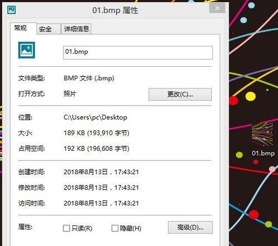Click the 位置: label
The width and height of the screenshot is (278, 246).
25,117
